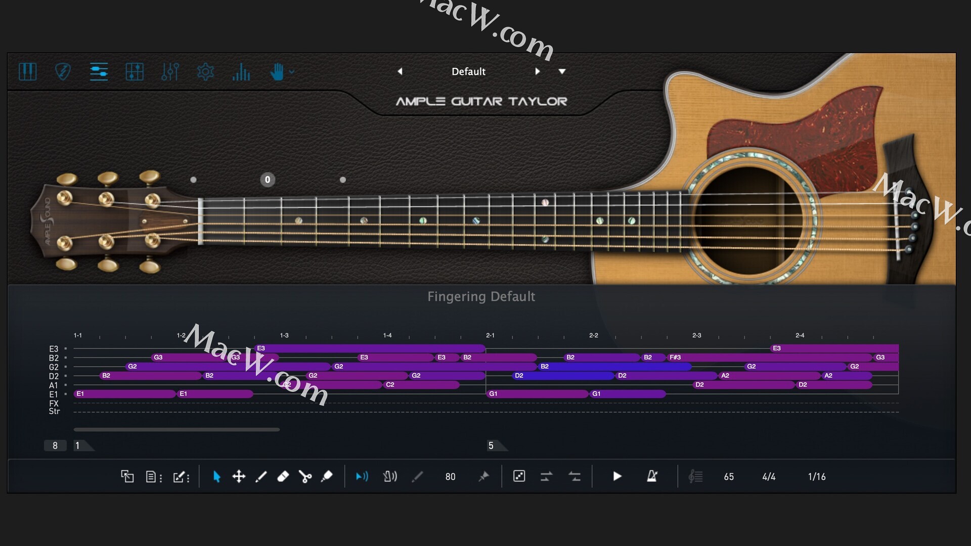This screenshot has height=546, width=971.
Task: Select the glue marker tool
Action: pos(327,476)
